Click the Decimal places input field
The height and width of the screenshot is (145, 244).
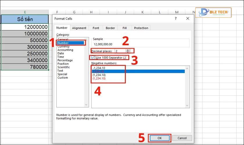(x=120, y=51)
